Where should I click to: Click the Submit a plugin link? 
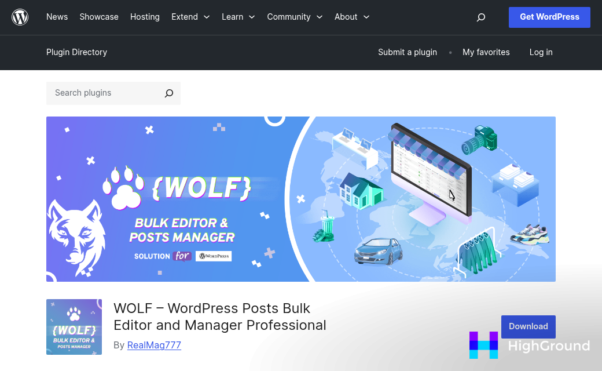[408, 52]
